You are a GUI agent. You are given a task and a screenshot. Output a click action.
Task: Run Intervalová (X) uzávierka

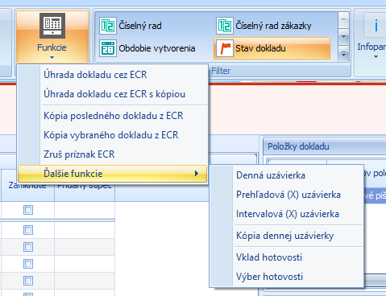tap(288, 214)
